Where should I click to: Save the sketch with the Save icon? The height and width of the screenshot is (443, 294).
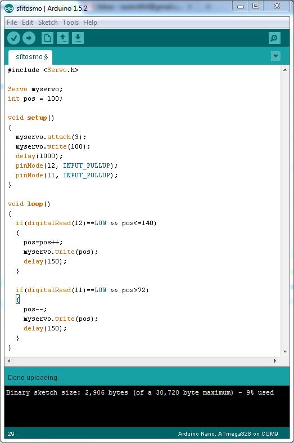pos(78,38)
